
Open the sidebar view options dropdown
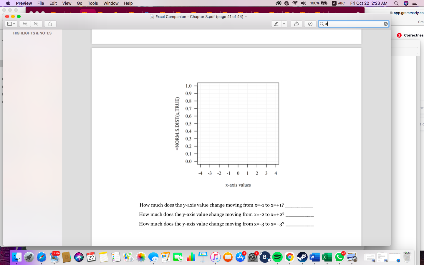click(11, 24)
